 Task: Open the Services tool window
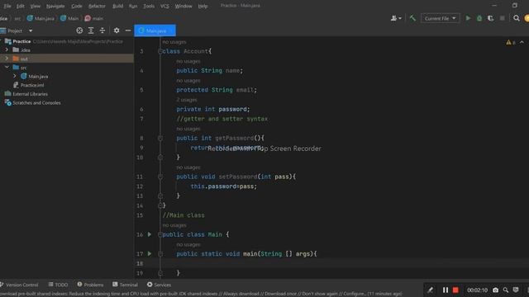(159, 285)
